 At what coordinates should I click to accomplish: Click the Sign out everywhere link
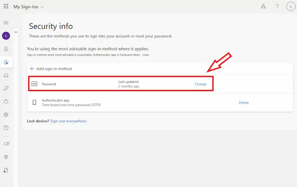click(68, 121)
